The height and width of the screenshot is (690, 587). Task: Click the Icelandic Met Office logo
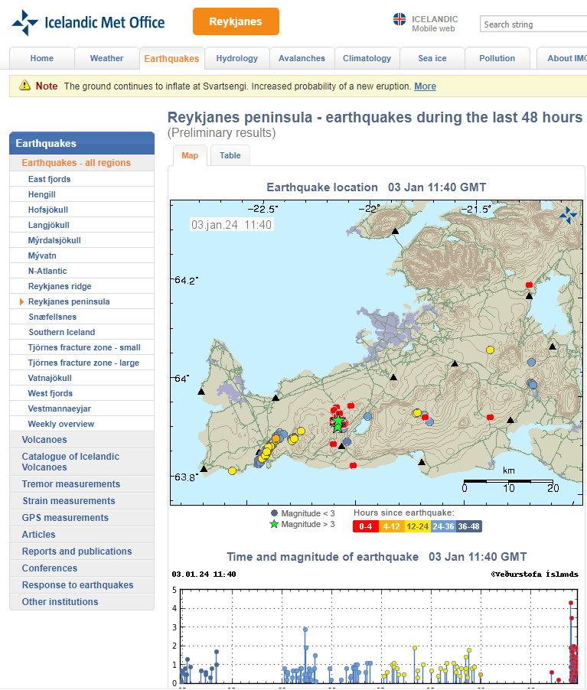[x=88, y=22]
